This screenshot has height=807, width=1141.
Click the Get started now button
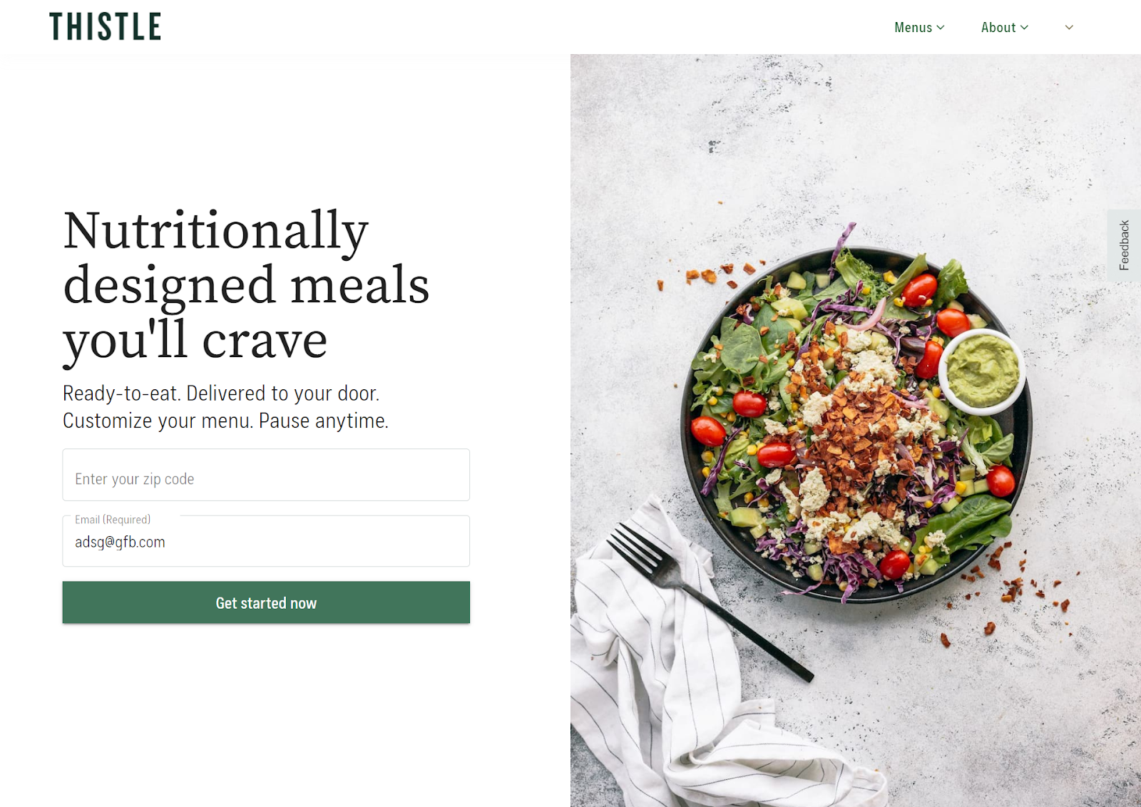pos(266,602)
